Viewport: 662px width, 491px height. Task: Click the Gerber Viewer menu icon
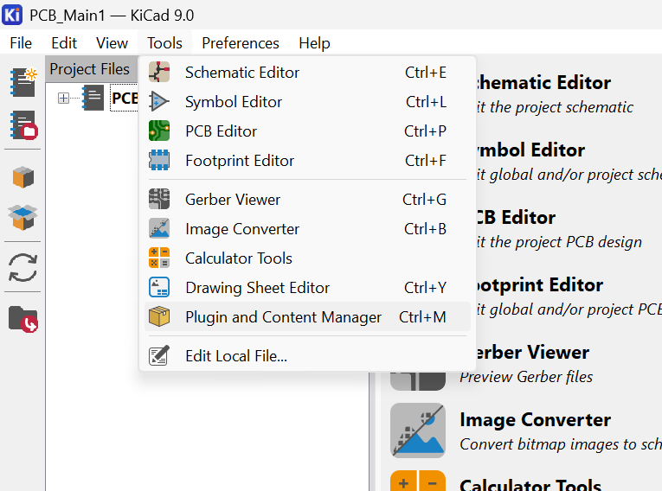point(159,200)
